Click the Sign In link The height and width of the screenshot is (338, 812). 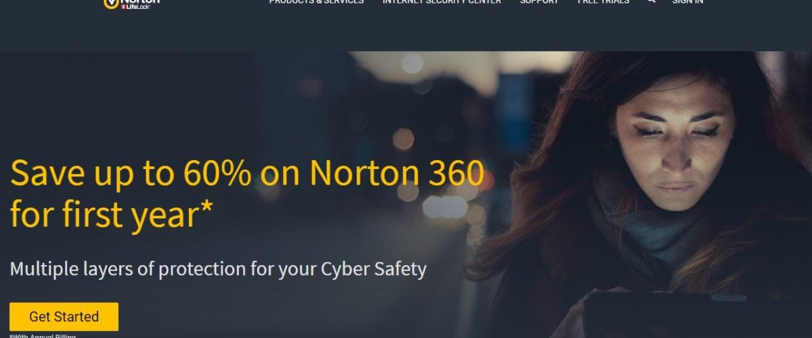click(x=687, y=2)
